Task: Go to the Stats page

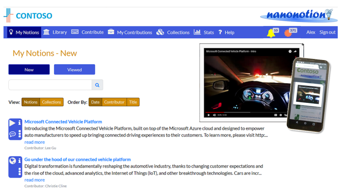Action: (x=204, y=32)
